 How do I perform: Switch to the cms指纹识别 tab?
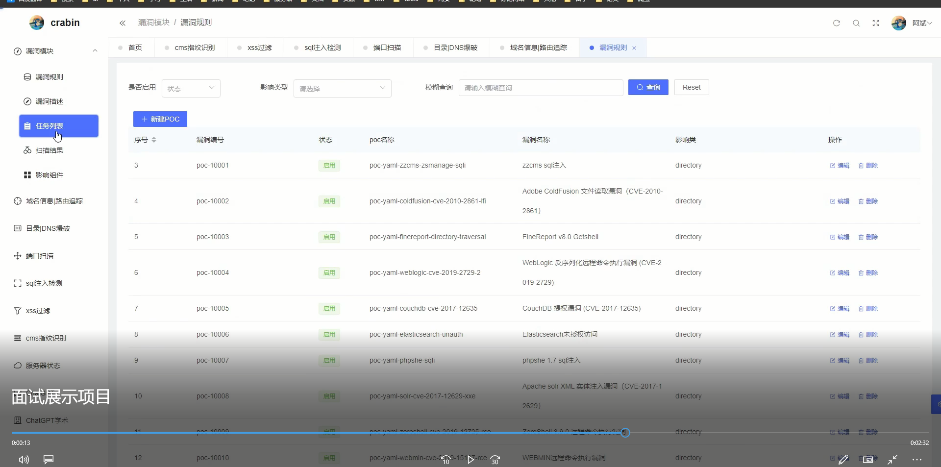[x=190, y=48]
